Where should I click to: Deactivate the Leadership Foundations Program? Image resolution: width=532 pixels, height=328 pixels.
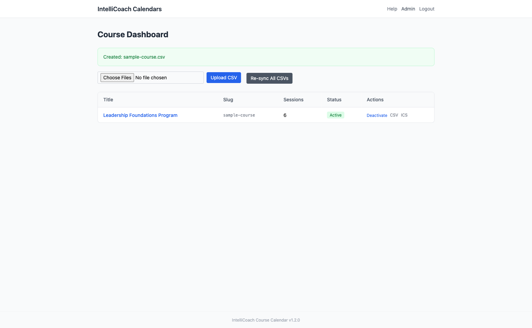pos(377,115)
